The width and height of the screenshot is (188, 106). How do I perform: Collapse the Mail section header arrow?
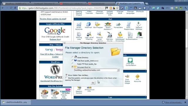146,19
